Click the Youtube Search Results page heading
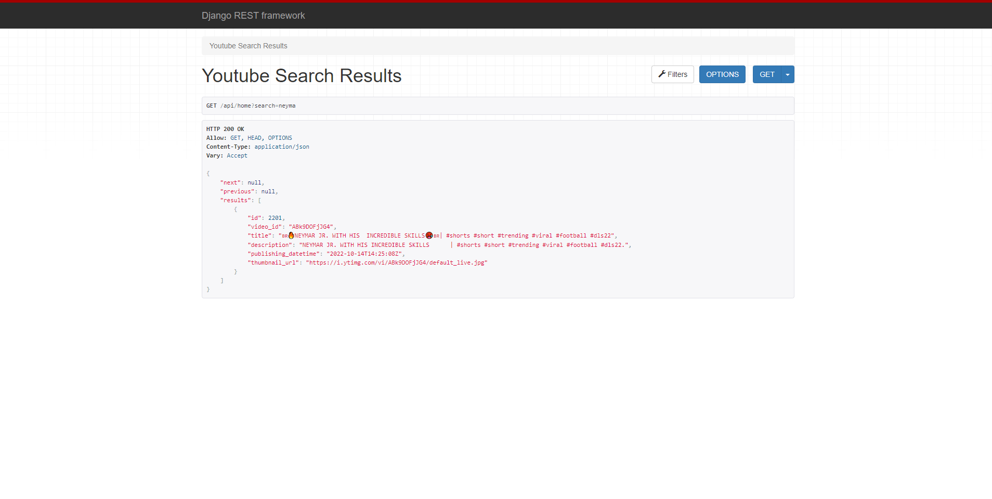Viewport: 992px width, 499px height. pos(302,75)
